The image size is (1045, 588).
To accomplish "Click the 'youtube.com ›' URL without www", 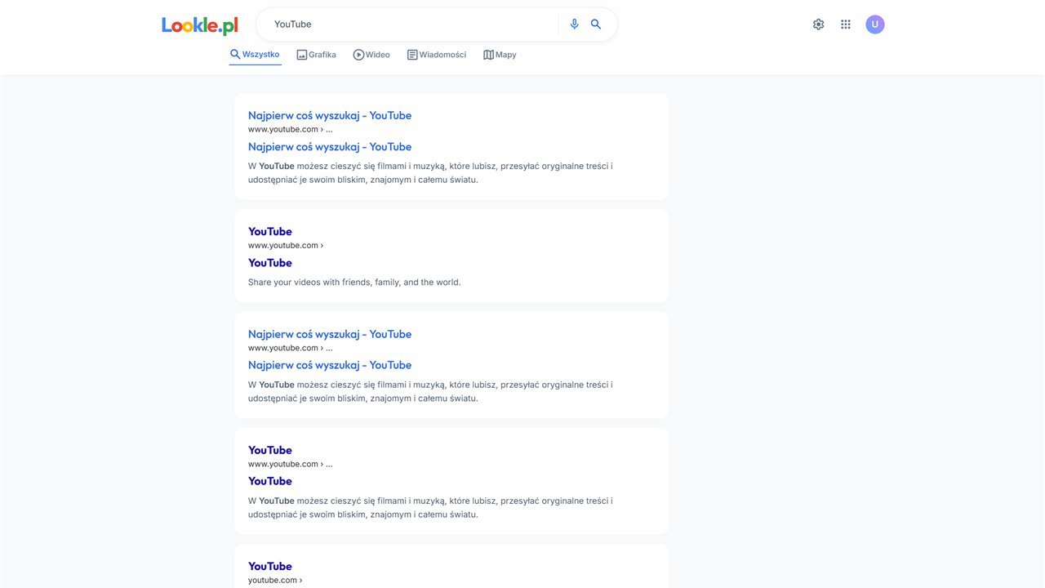I will [275, 580].
